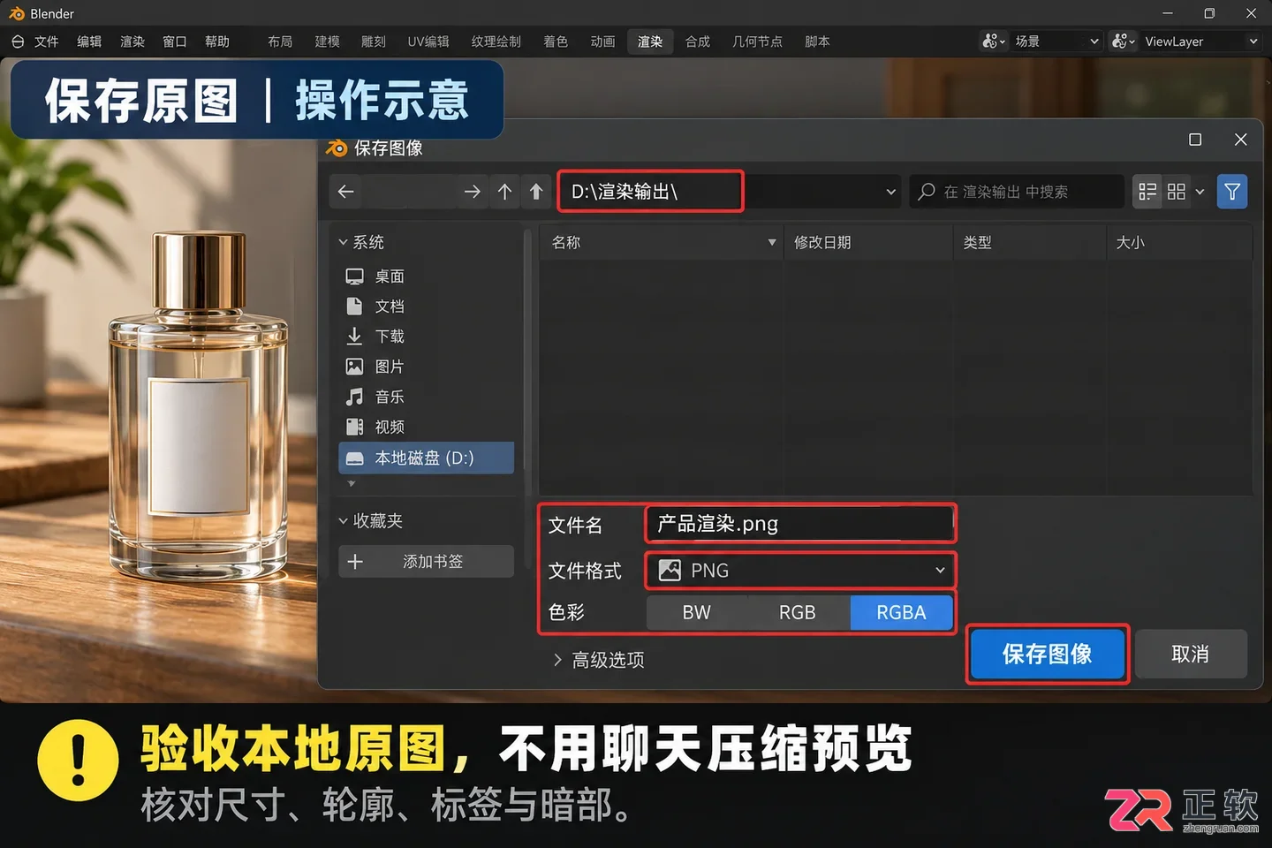Expand the system list with small triangle
Image resolution: width=1272 pixels, height=848 pixels.
click(352, 484)
